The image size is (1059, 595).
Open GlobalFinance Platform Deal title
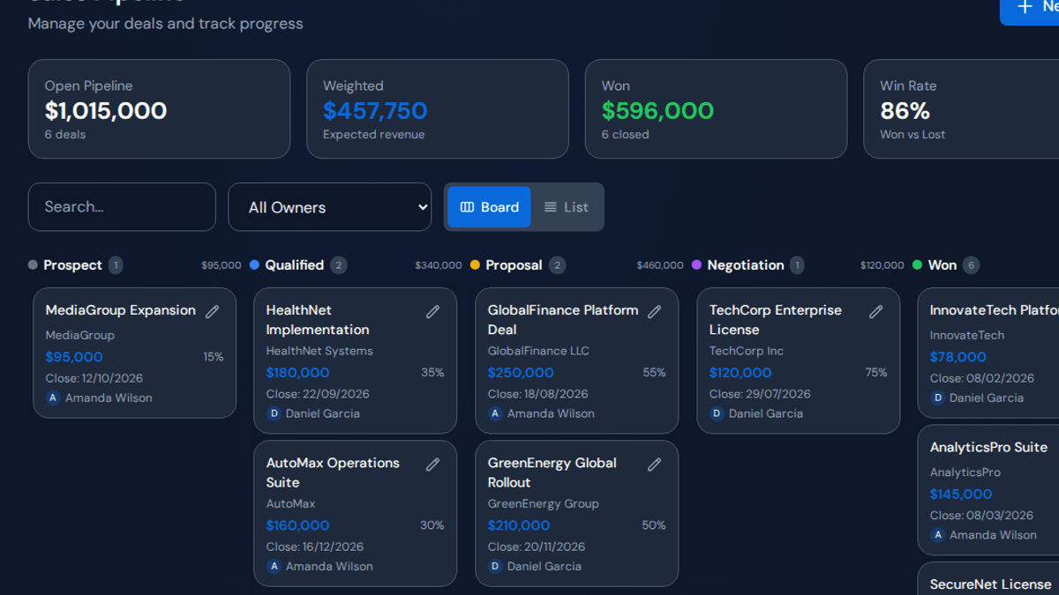pos(563,320)
